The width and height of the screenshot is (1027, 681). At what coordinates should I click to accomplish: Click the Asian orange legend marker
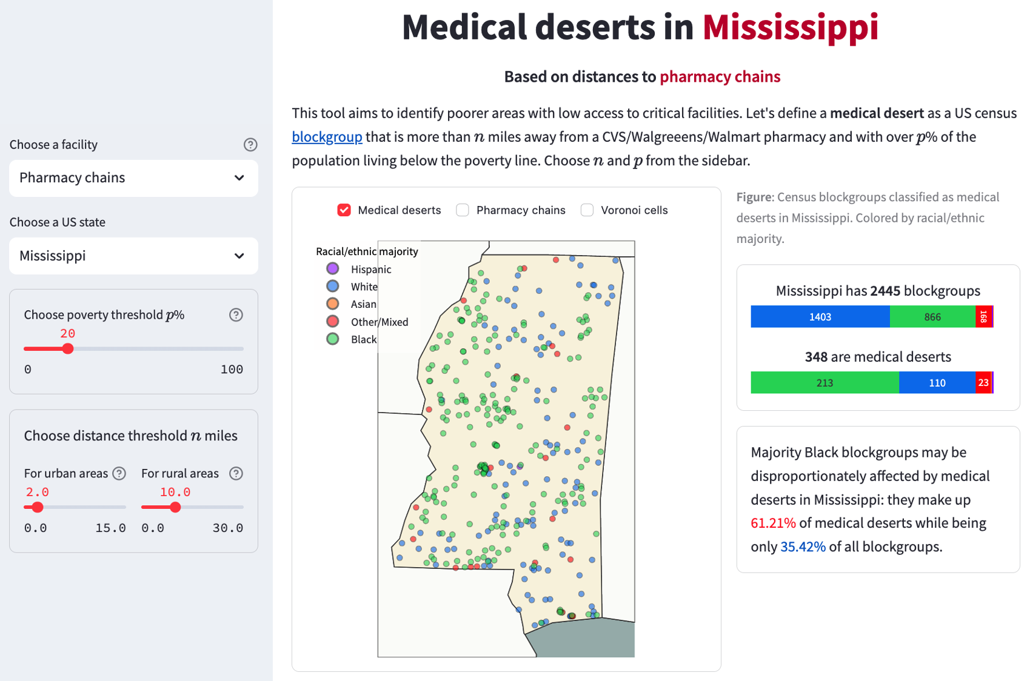tap(333, 304)
